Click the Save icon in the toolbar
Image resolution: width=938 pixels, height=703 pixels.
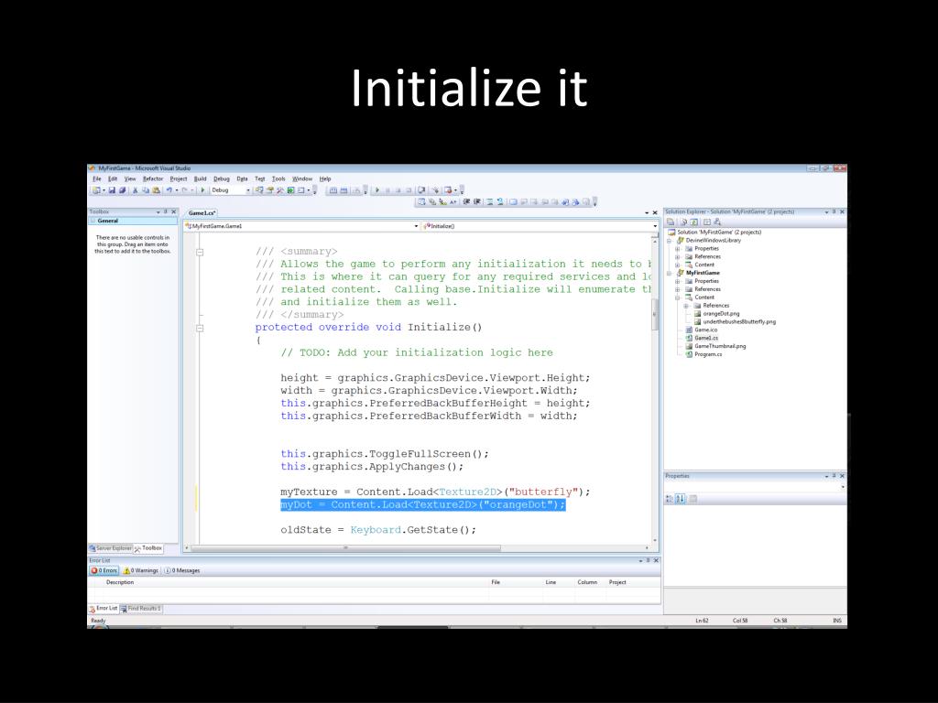click(x=112, y=190)
